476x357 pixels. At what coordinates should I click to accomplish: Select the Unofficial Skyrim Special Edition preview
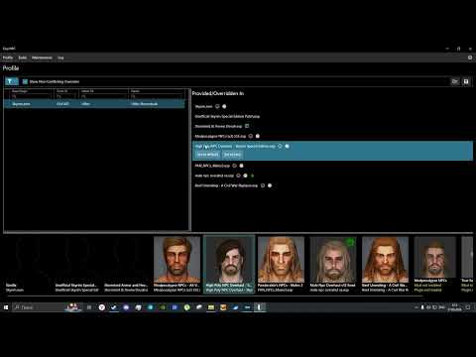tap(76, 265)
